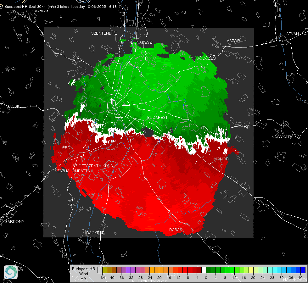Click the MONOR map label
This screenshot has width=308, height=283.
221,159
